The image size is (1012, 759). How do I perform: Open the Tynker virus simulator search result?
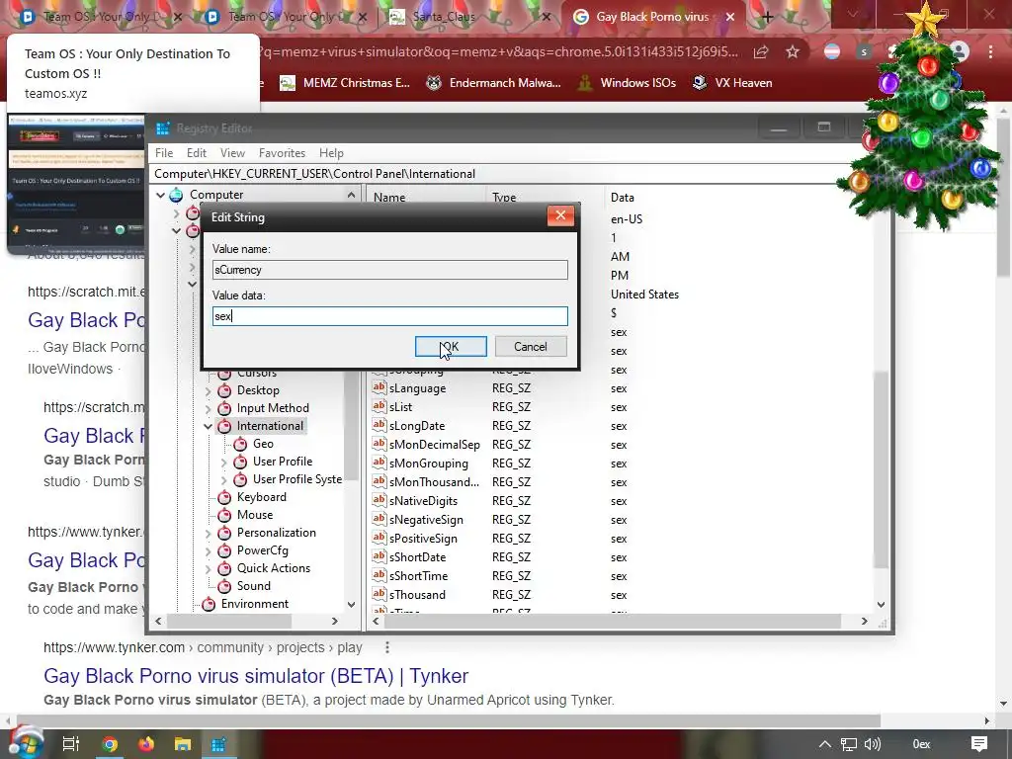coord(256,676)
